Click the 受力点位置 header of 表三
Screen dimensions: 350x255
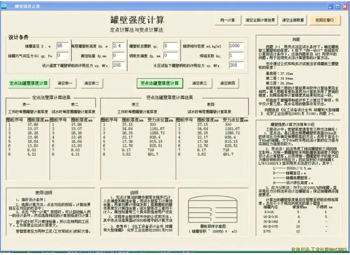coord(160,120)
